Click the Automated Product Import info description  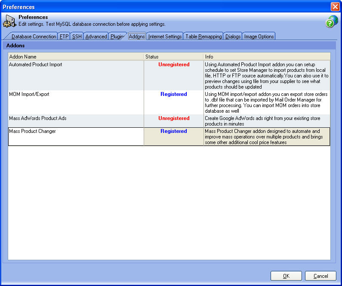(x=267, y=76)
